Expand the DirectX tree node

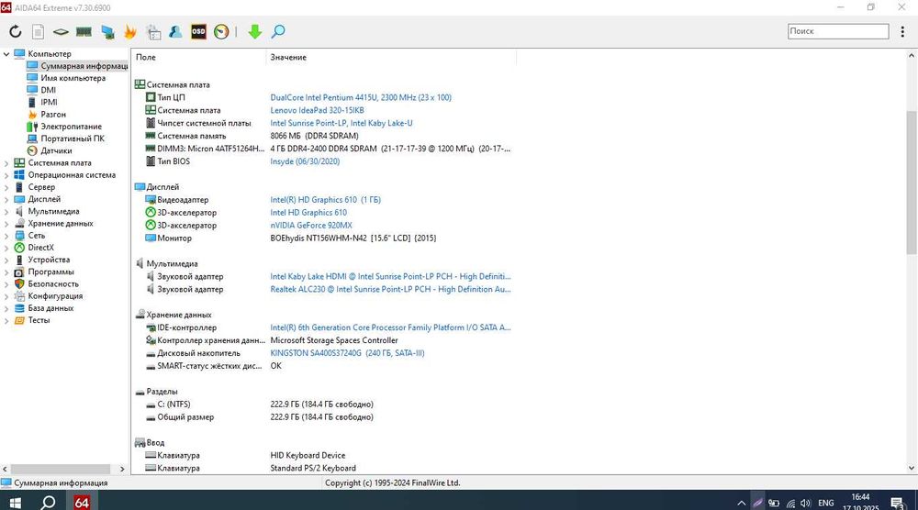point(6,248)
